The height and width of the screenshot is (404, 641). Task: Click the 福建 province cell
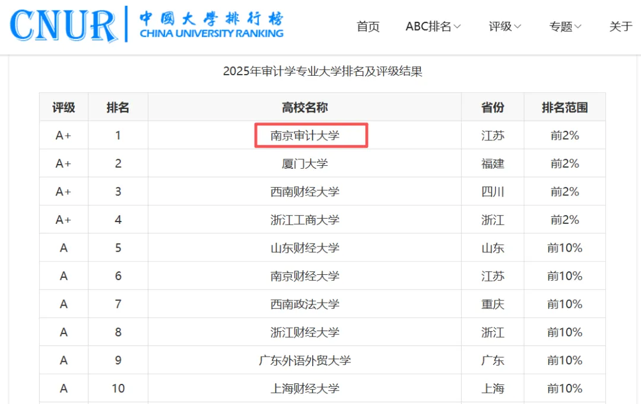493,163
